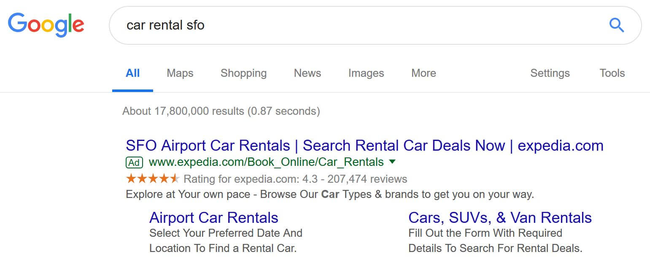Select the All tab
The height and width of the screenshot is (268, 650).
coord(132,73)
